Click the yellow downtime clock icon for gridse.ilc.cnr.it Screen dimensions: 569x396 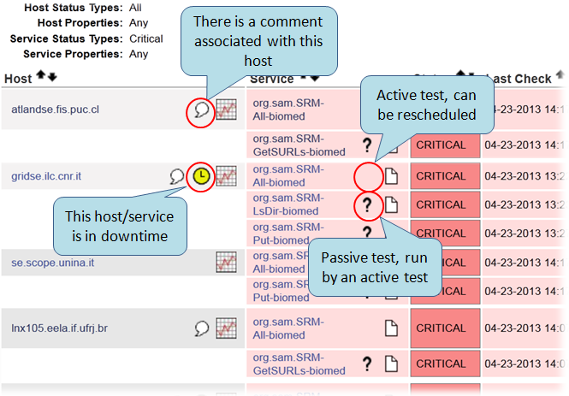pyautogui.click(x=200, y=175)
